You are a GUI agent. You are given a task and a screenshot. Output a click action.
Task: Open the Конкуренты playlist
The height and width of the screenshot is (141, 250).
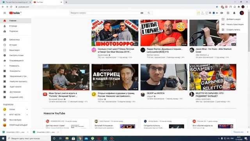(x=16, y=71)
